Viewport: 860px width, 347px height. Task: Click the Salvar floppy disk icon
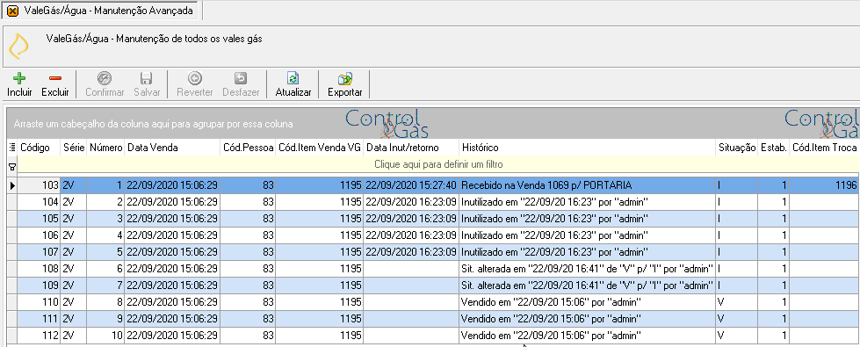(x=147, y=78)
